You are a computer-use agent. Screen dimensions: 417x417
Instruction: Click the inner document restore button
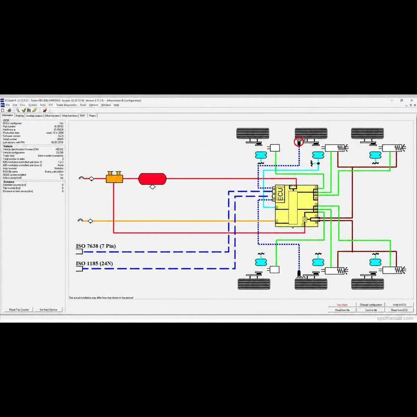tap(411, 106)
